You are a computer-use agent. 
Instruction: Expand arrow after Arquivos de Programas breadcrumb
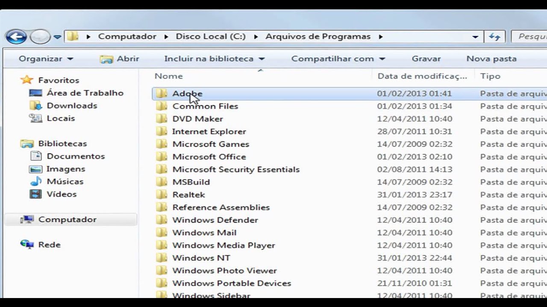[x=380, y=37]
